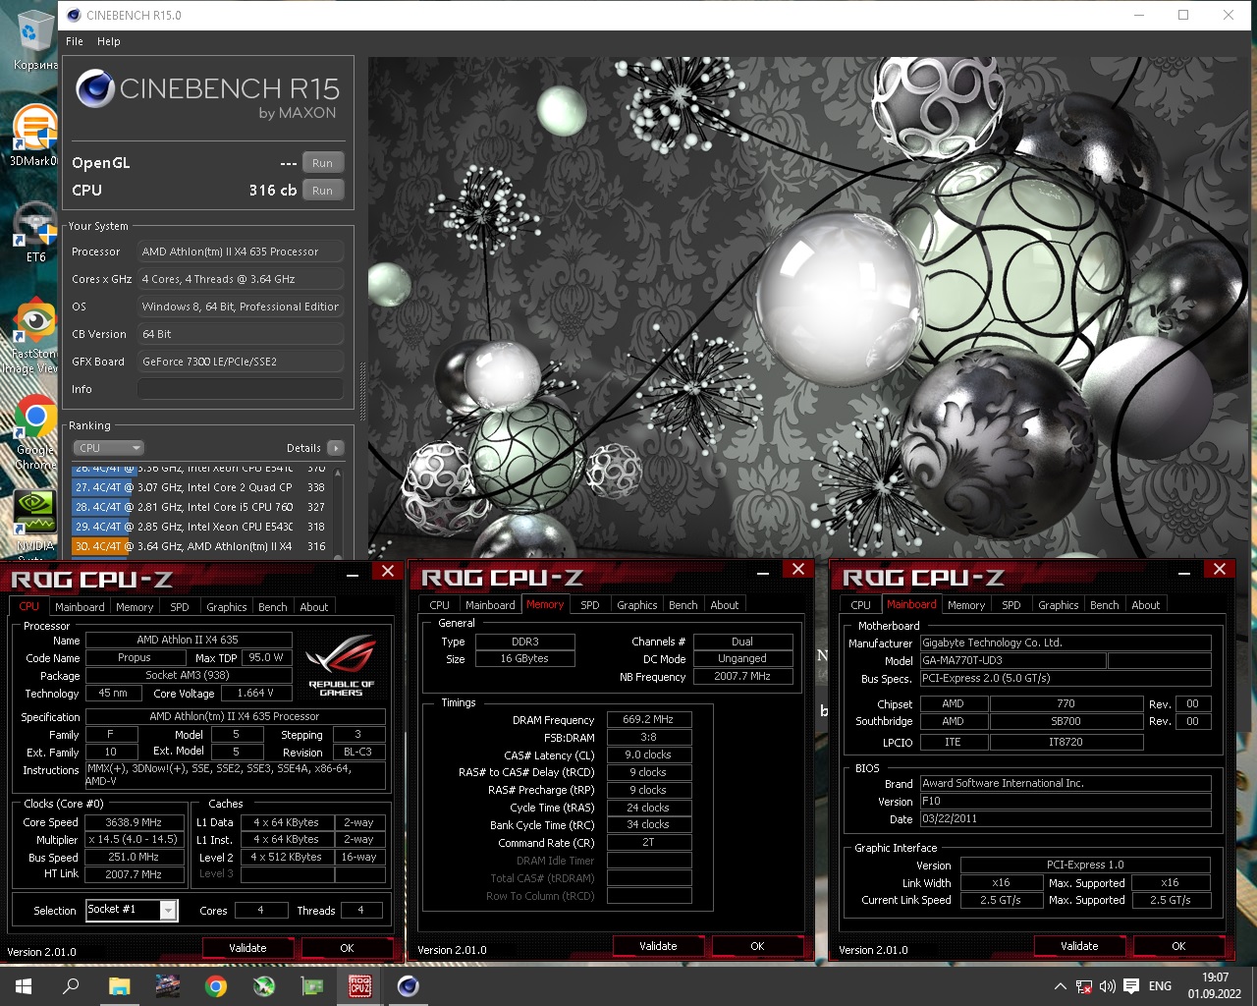Open the Help menu in Cinebench
1257x1006 pixels.
pos(108,41)
